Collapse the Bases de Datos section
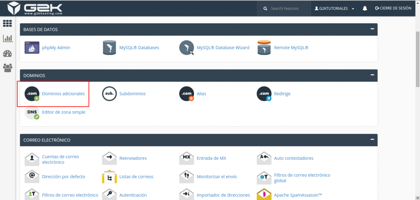 coord(372,29)
